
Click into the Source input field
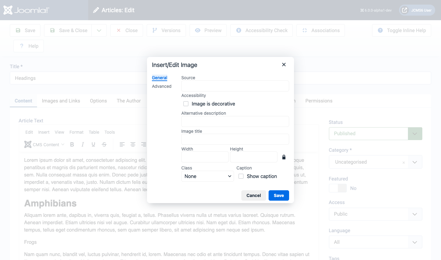click(235, 86)
